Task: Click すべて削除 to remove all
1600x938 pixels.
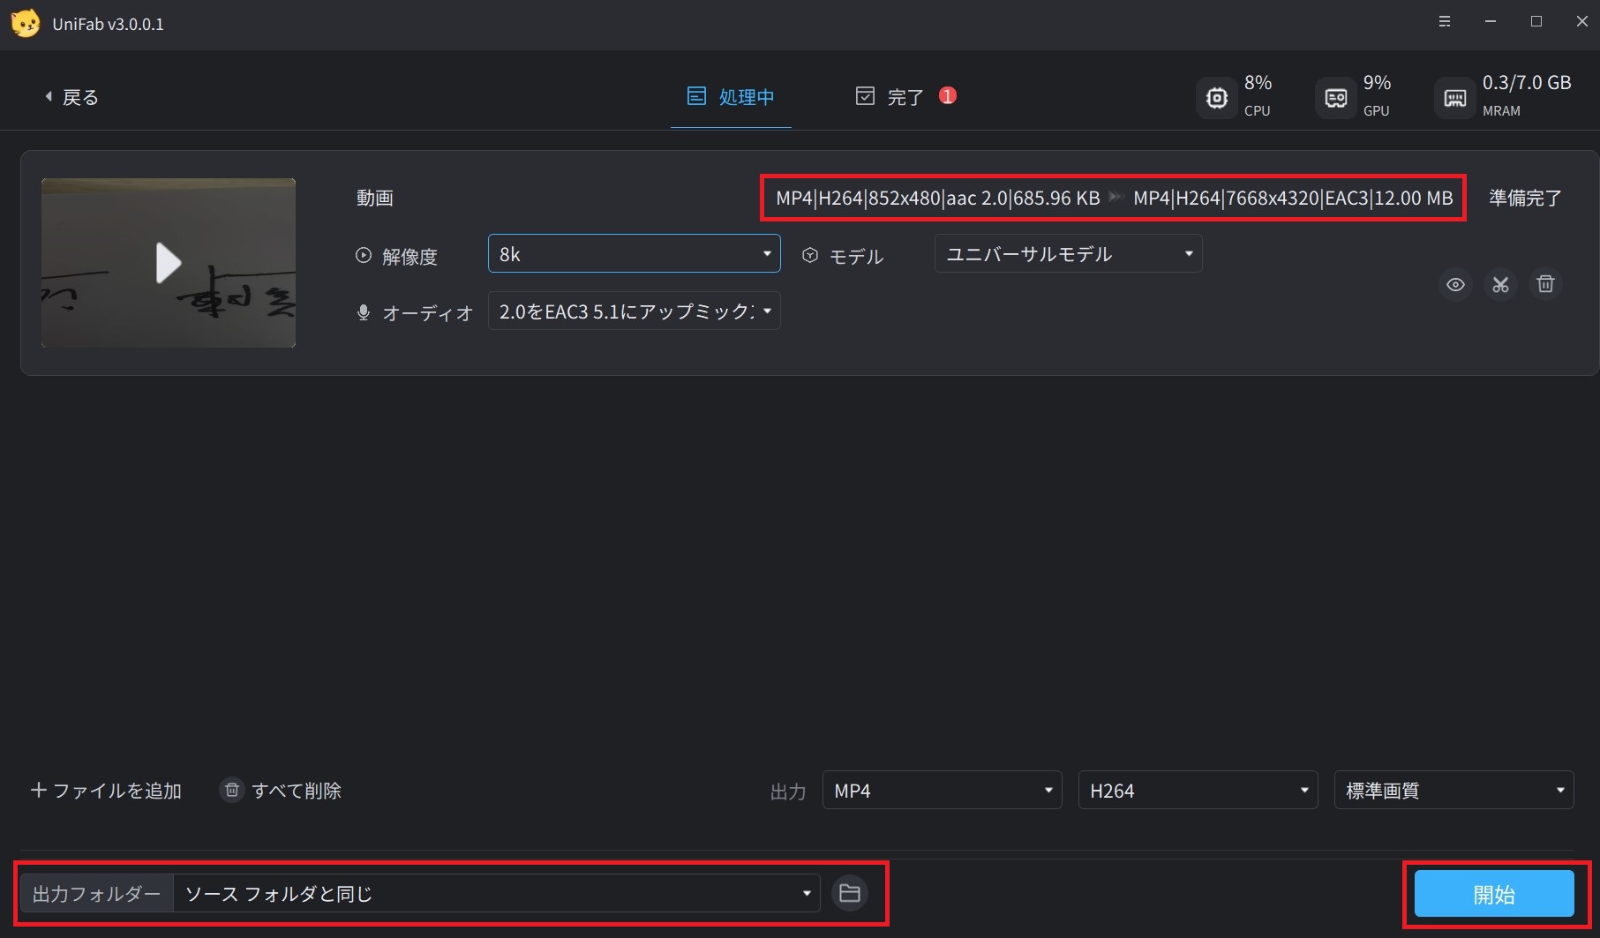Action: (x=281, y=791)
